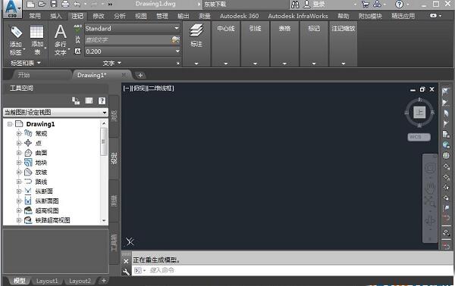Open the 分析 ribbon tab
This screenshot has width=455, height=286.
pos(120,16)
